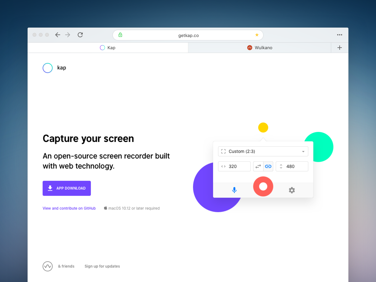Image resolution: width=376 pixels, height=282 pixels.
Task: Open the three-dot browser menu
Action: coord(340,35)
